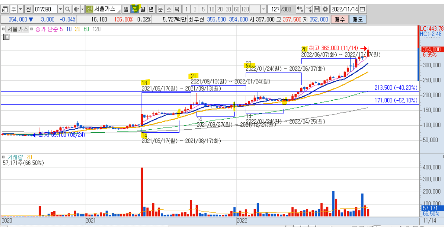Image resolution: width=444 pixels, height=227 pixels.
Task: Click the small grid icon below 서울가스 title
Action: click(x=5, y=37)
